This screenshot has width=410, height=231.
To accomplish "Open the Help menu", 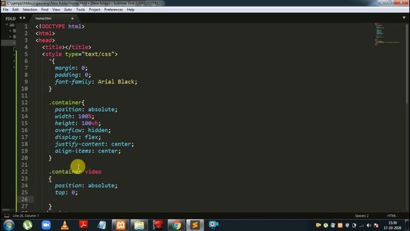I will (x=131, y=10).
